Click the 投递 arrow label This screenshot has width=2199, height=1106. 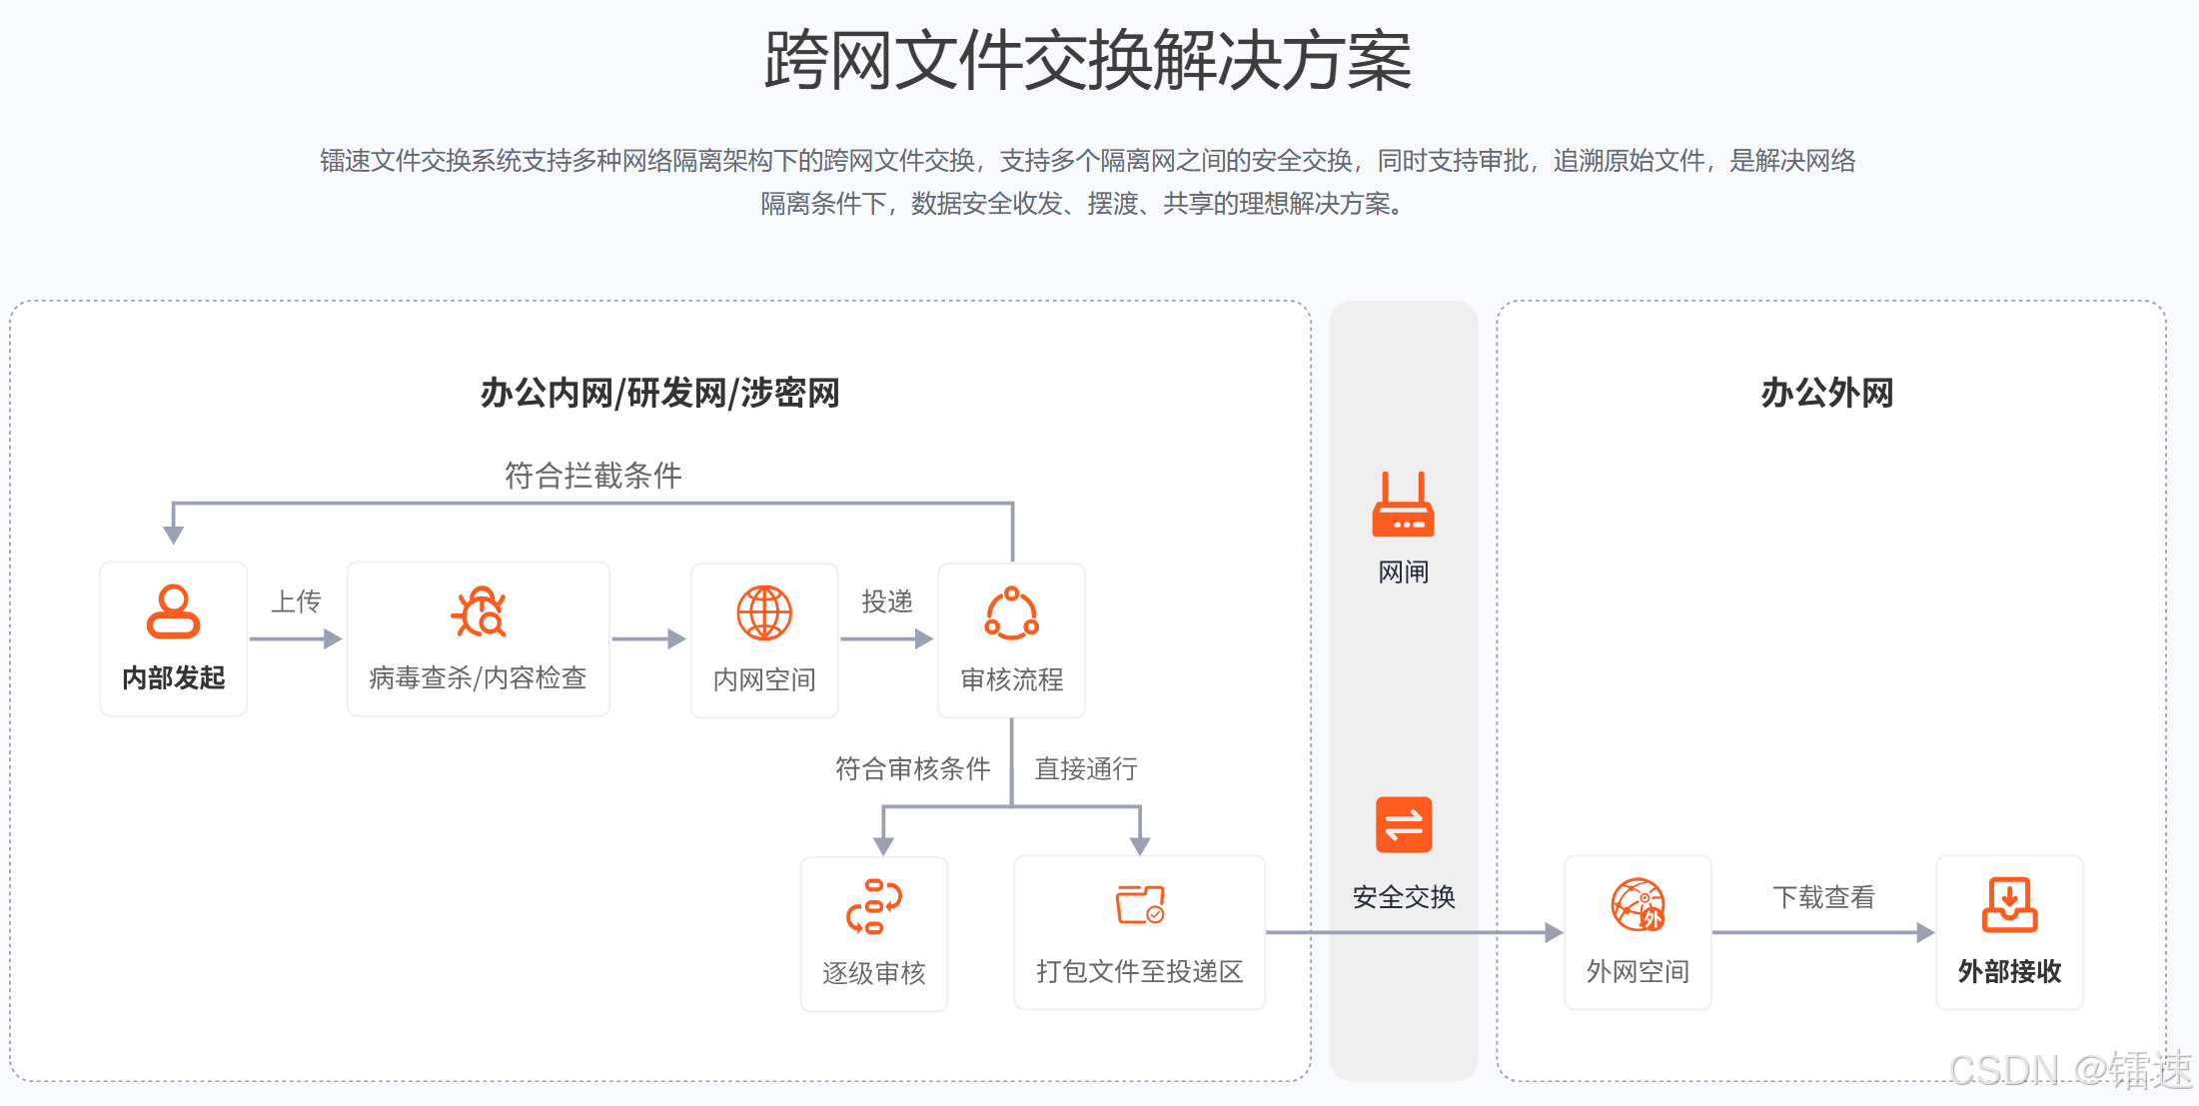[x=887, y=601]
